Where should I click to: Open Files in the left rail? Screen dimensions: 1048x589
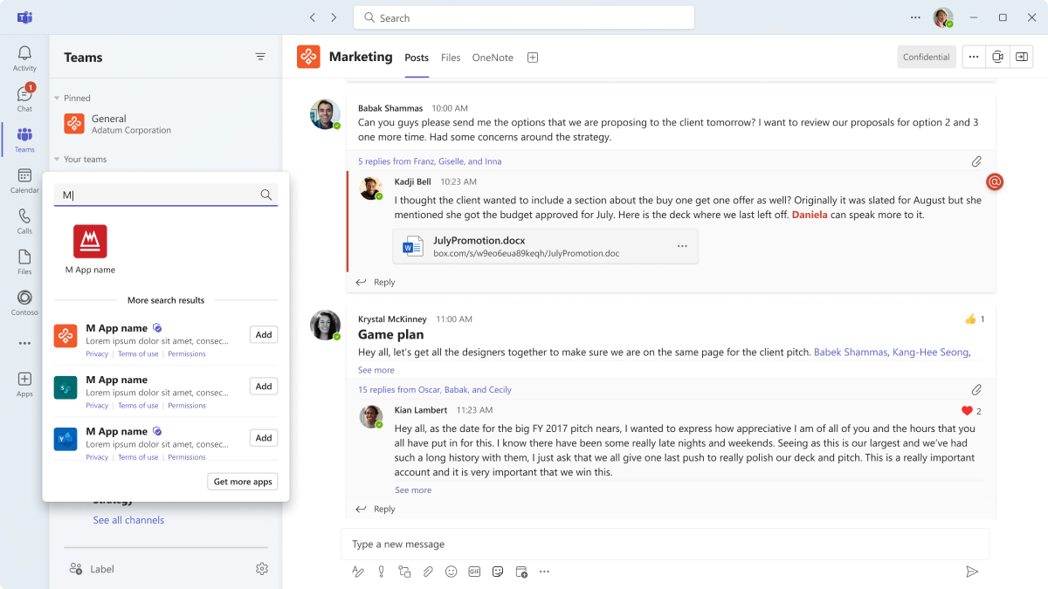point(24,262)
